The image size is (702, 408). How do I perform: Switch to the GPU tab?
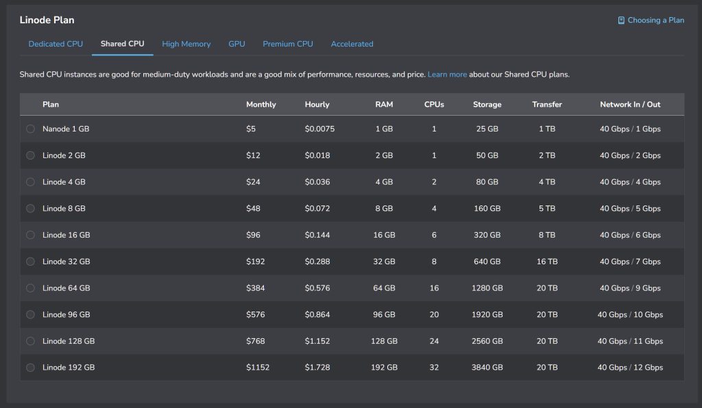[x=237, y=44]
